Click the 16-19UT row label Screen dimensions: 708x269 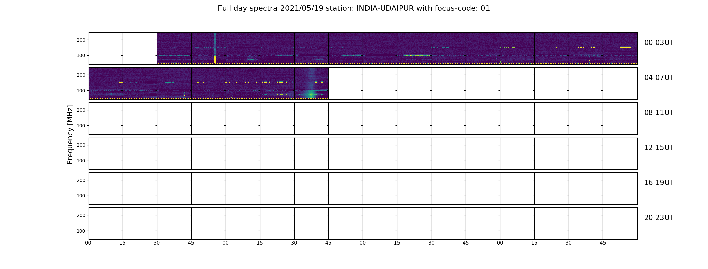coord(659,183)
